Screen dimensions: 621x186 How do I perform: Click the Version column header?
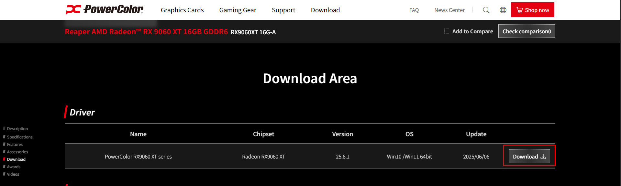[x=342, y=134]
